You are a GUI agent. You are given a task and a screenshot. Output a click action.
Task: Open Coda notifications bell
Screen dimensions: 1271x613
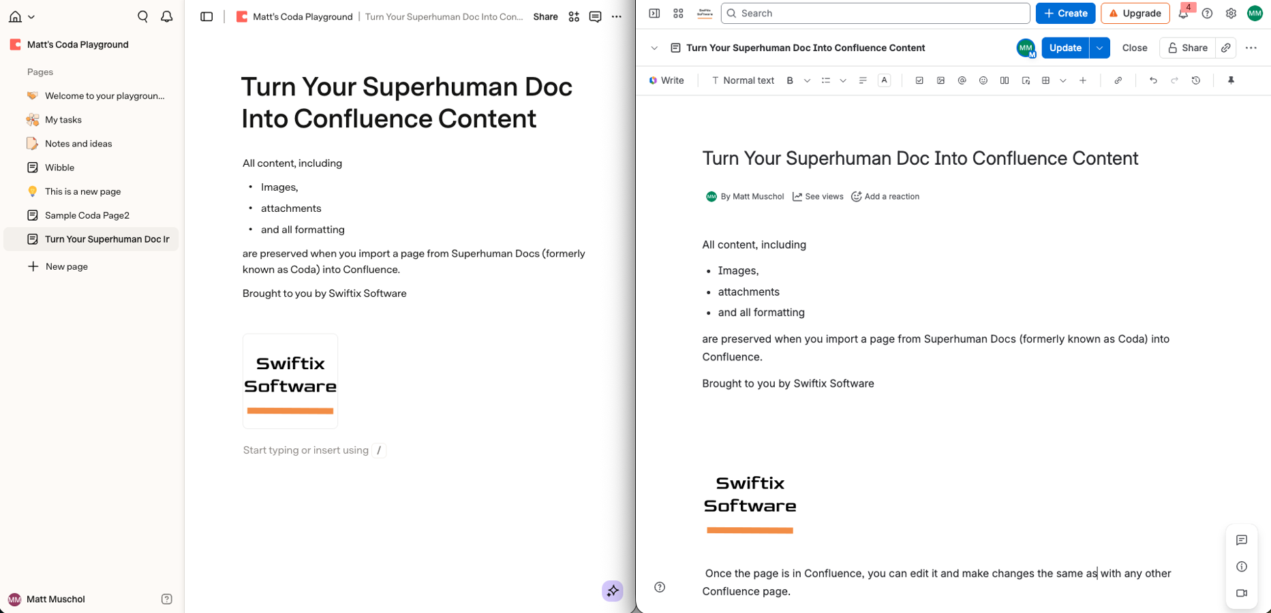click(x=166, y=16)
